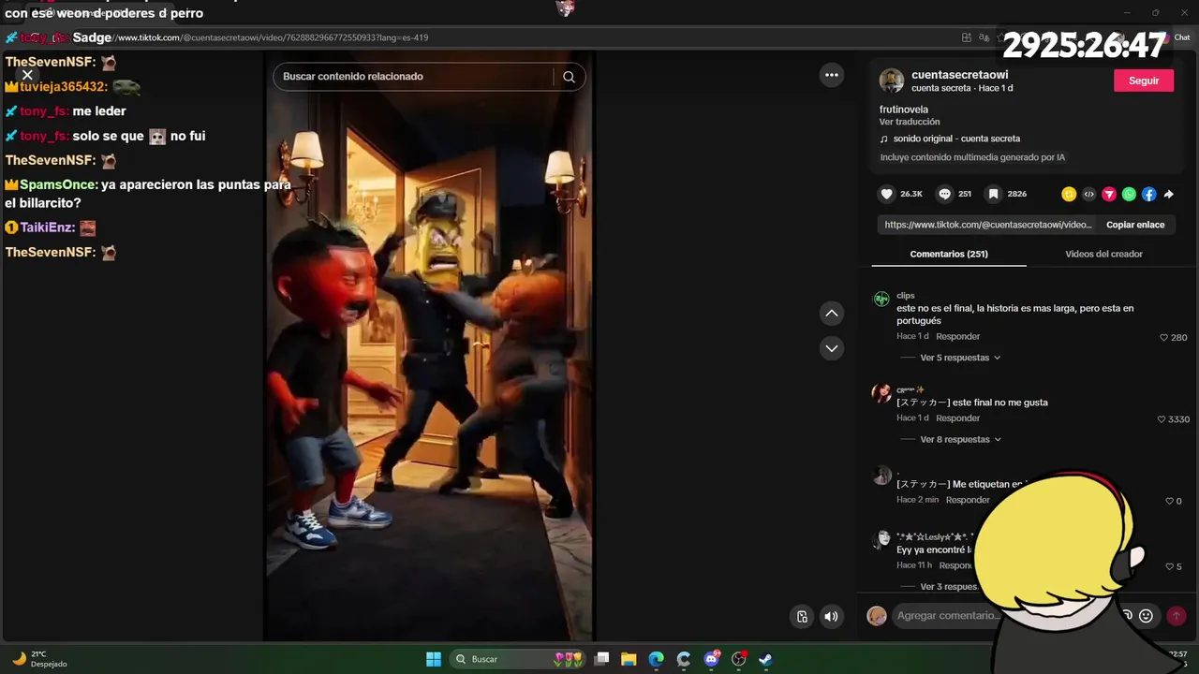Open more share options arrow

[x=1168, y=195]
